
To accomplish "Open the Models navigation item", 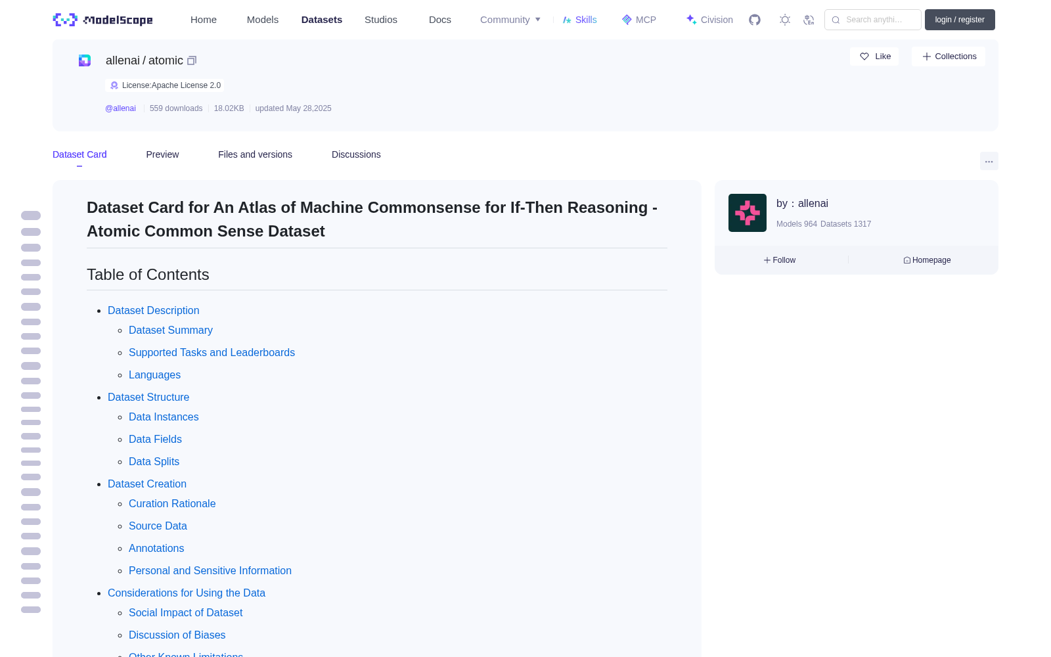I will pyautogui.click(x=263, y=20).
